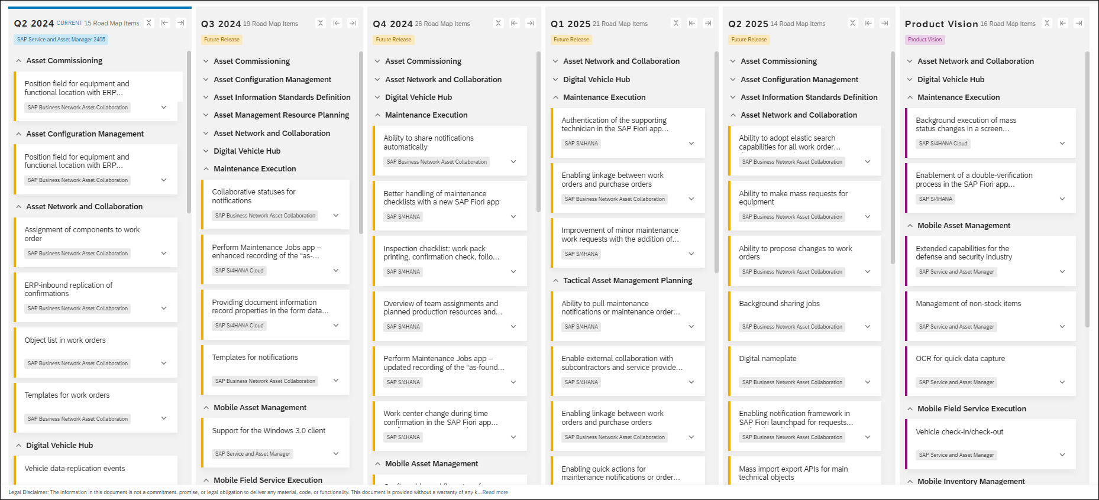Click the SAP Service and Asset Manager 2405 tag
1099x500 pixels.
[x=62, y=40]
